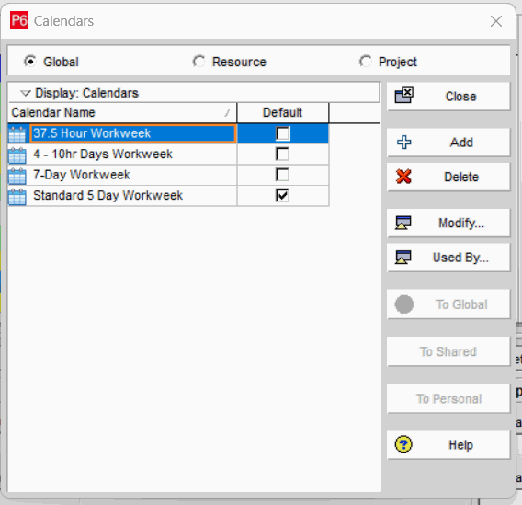Image resolution: width=522 pixels, height=505 pixels.
Task: Click the Add button
Action: 448,143
